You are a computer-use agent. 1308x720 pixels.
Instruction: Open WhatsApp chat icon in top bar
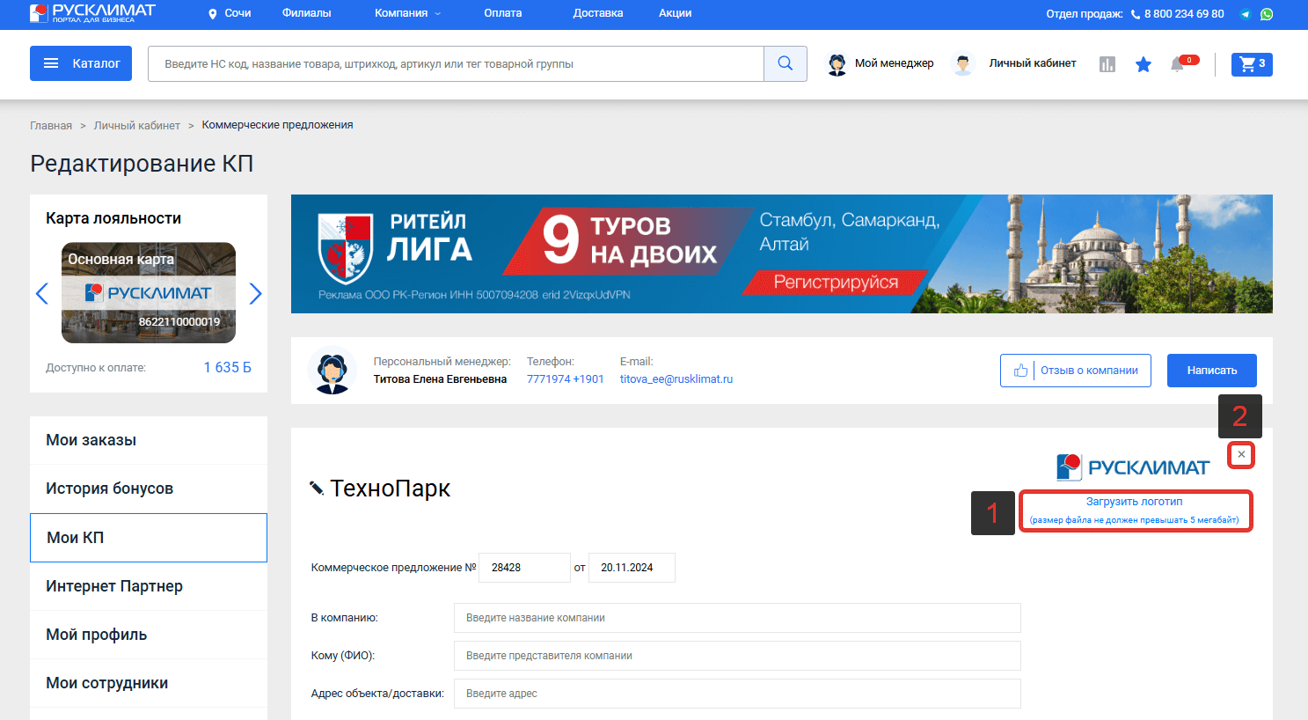point(1267,14)
